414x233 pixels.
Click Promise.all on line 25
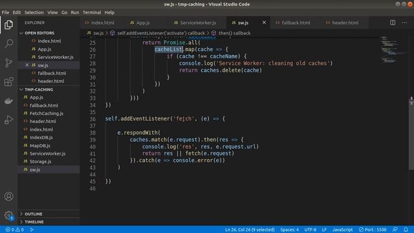[180, 43]
